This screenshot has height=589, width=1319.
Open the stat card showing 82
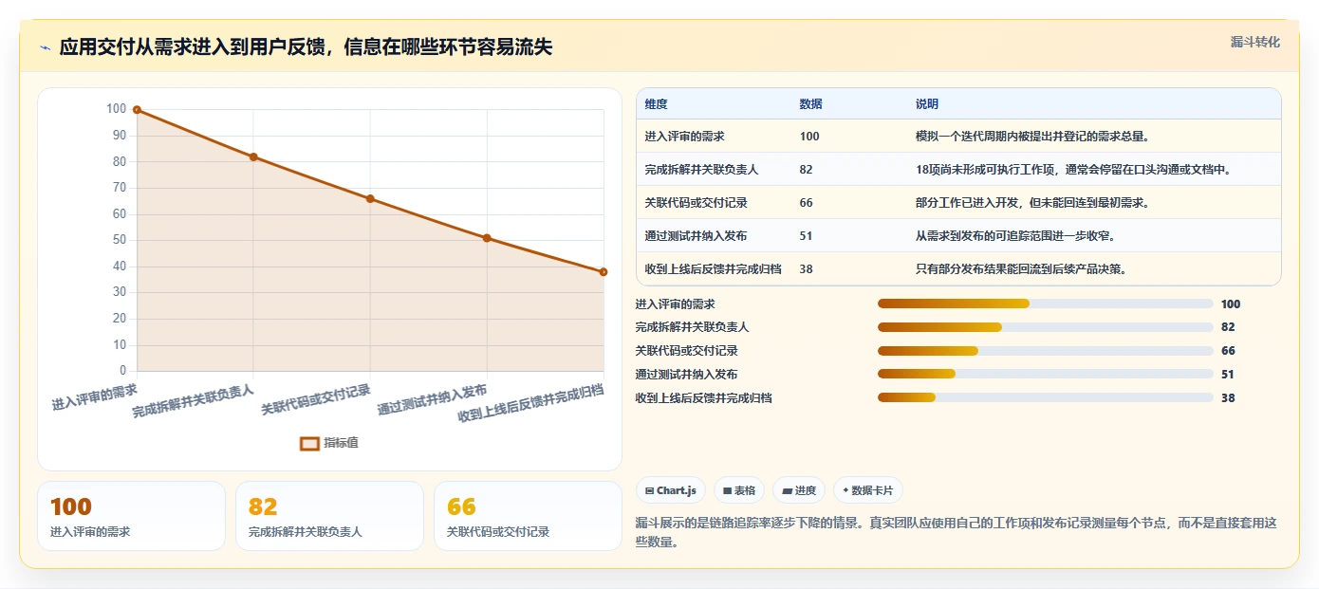329,516
